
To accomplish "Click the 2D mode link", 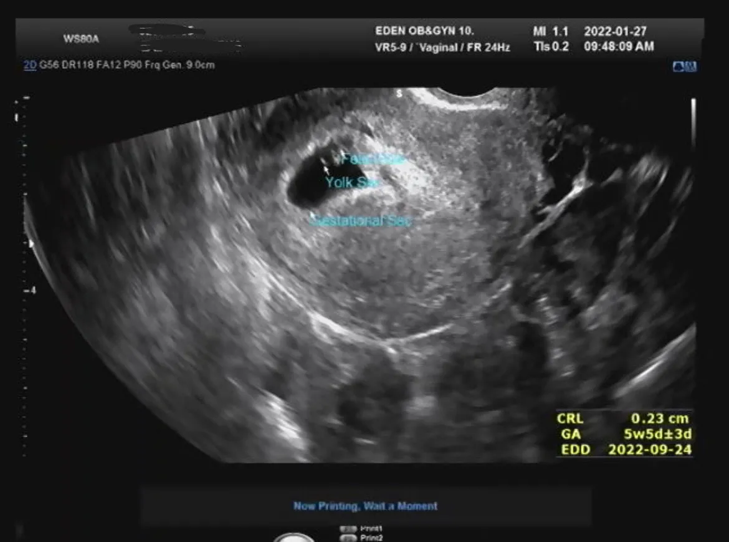I will 30,65.
